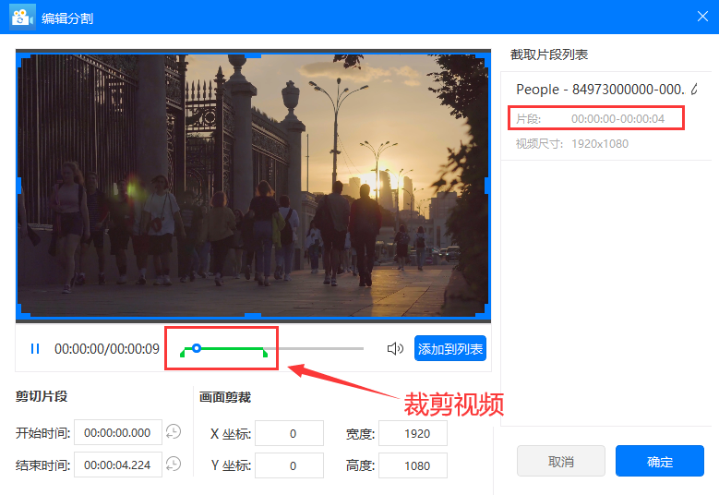Focus the 结束时间 input field
The image size is (719, 495).
tap(118, 465)
